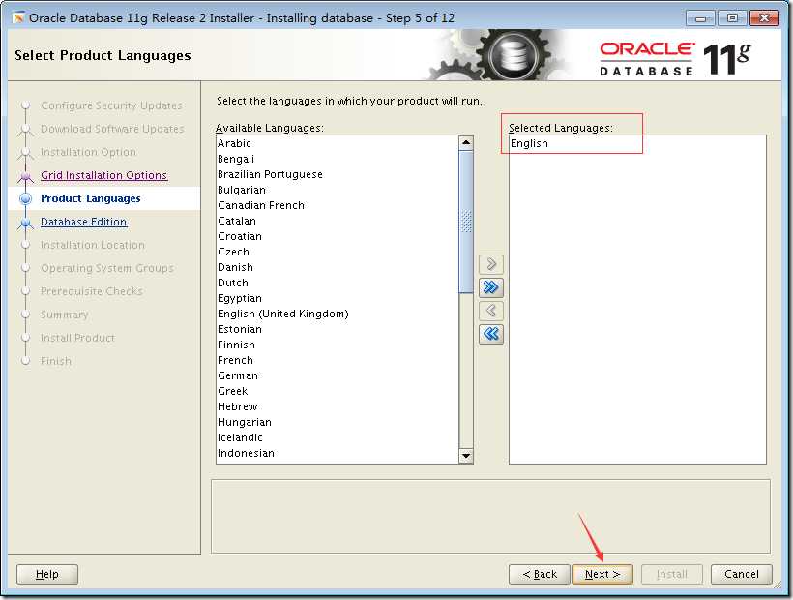Remove language with single left arrow
Viewport: 793px width, 600px height.
click(x=490, y=310)
